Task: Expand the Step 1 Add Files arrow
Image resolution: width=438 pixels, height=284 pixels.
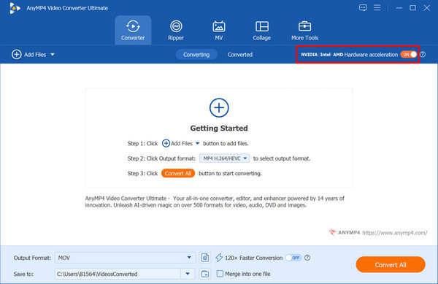Action: tap(198, 143)
